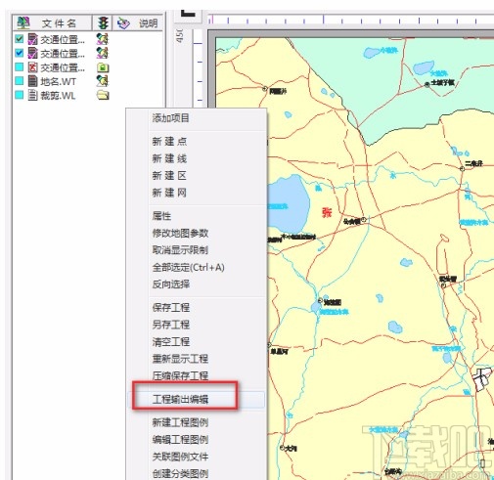Screen dimensions: 494x480
Task: Click file type icon of third 交通位置 file
Action: click(32, 67)
